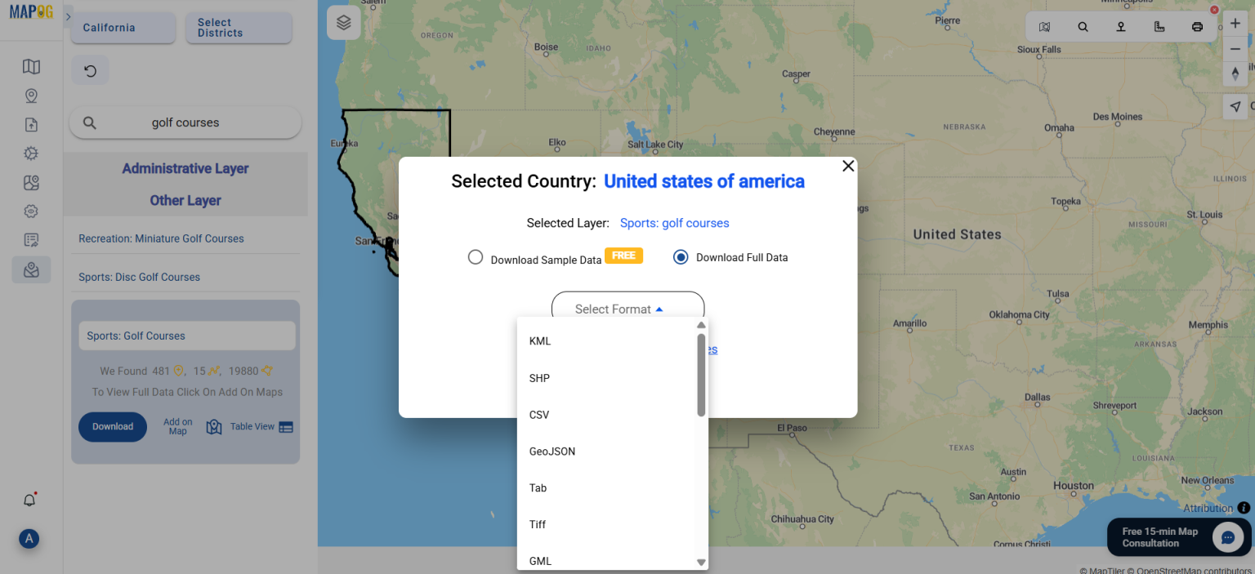Select the Download Full Data radio button
The image size is (1255, 574).
(x=681, y=256)
